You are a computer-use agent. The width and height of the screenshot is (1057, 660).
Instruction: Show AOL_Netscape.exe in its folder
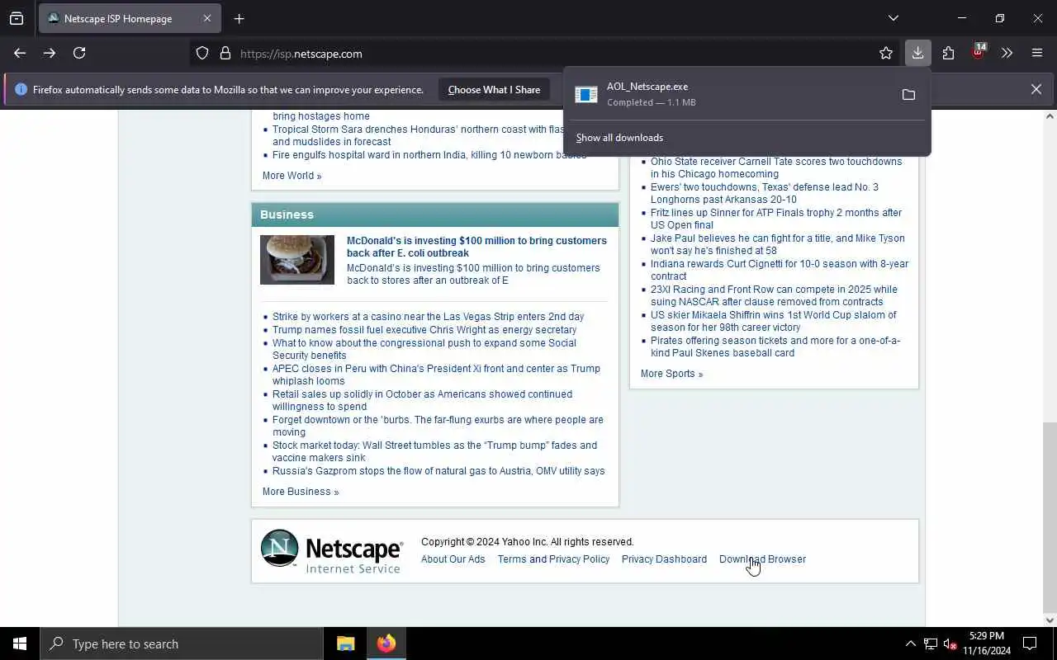908,95
